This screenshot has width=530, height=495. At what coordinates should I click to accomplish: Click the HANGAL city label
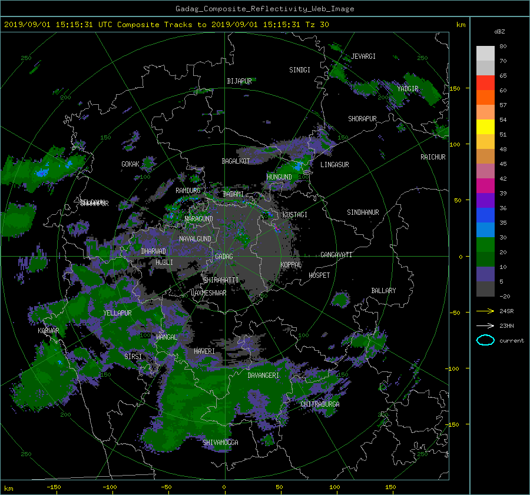point(167,337)
